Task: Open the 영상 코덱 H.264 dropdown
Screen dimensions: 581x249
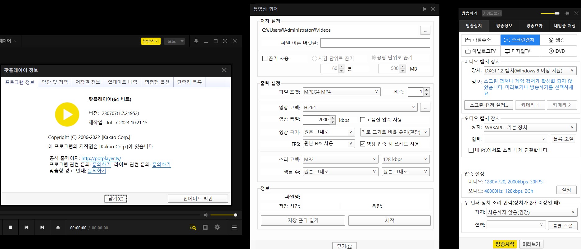Action: coord(360,107)
